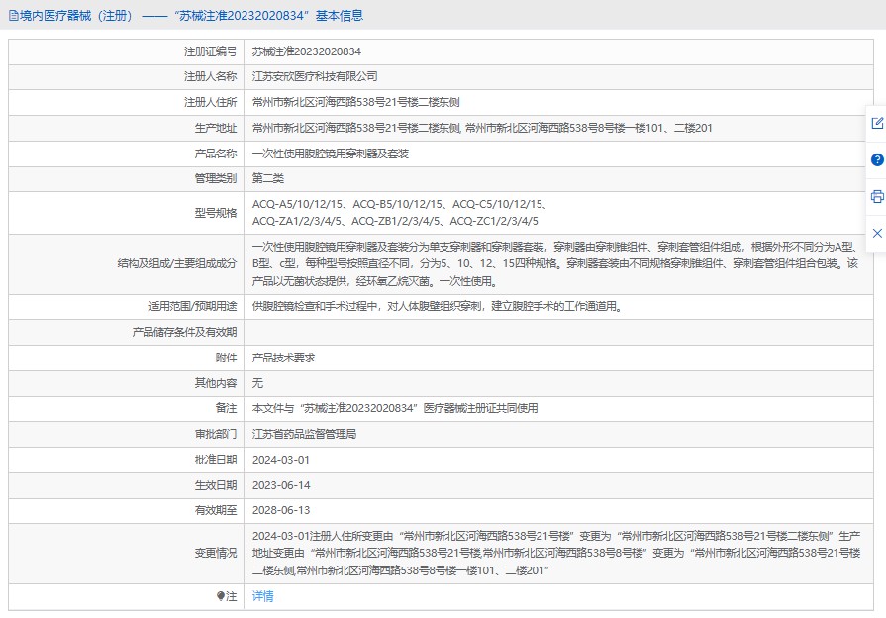Click model line starting ACQ-ZA1/2/3/4/5

[395, 221]
